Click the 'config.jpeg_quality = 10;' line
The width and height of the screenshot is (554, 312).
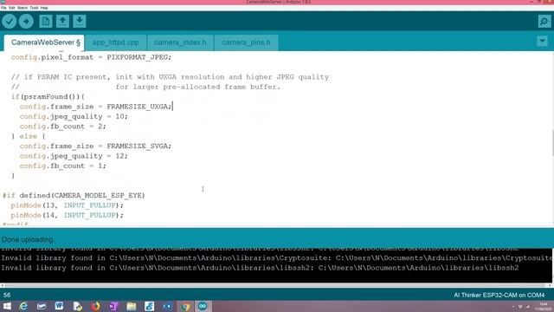74,116
